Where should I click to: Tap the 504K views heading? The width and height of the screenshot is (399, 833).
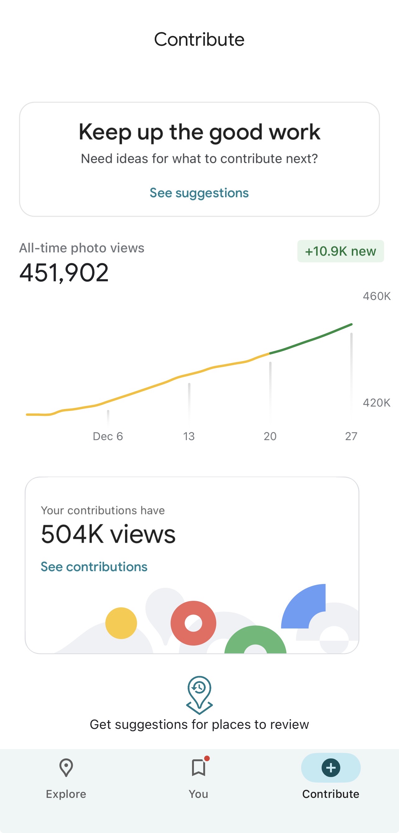coord(108,535)
